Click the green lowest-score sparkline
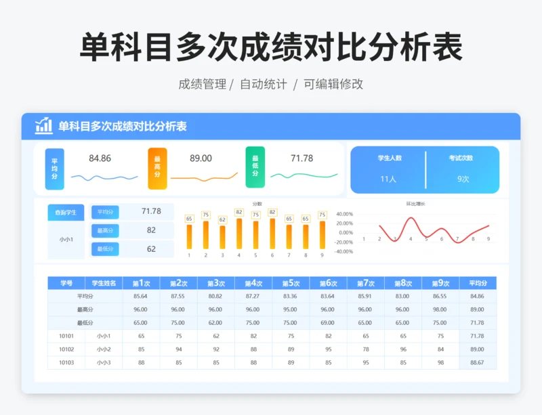 (304, 176)
